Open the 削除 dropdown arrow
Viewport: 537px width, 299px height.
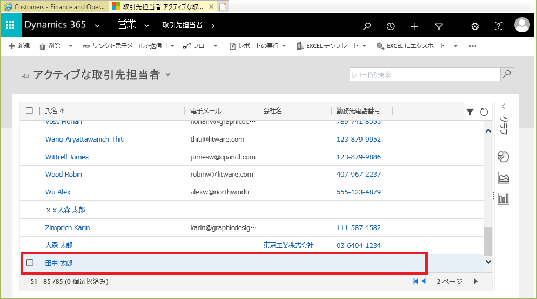(71, 46)
